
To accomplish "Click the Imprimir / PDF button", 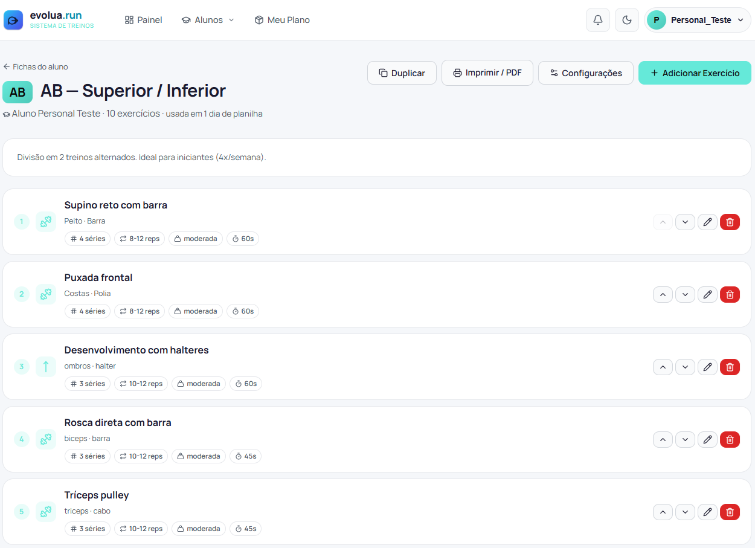I will [x=487, y=73].
